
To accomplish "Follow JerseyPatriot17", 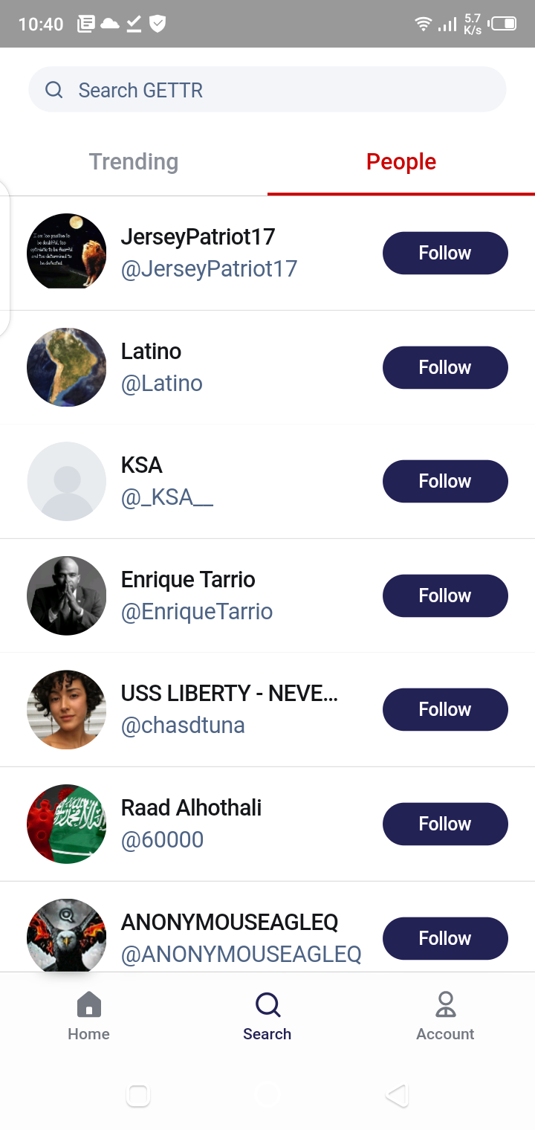I will click(445, 253).
